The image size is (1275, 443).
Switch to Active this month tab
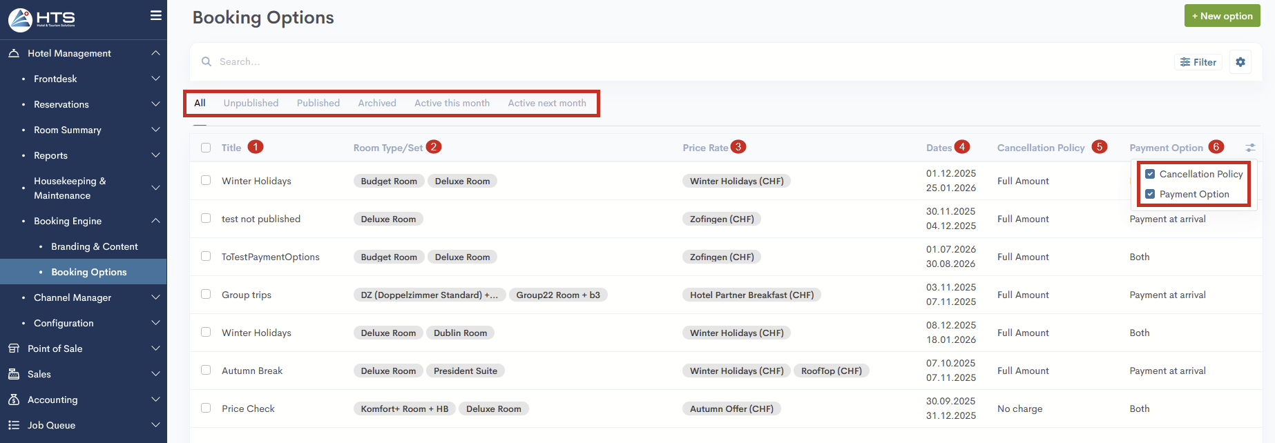tap(452, 103)
